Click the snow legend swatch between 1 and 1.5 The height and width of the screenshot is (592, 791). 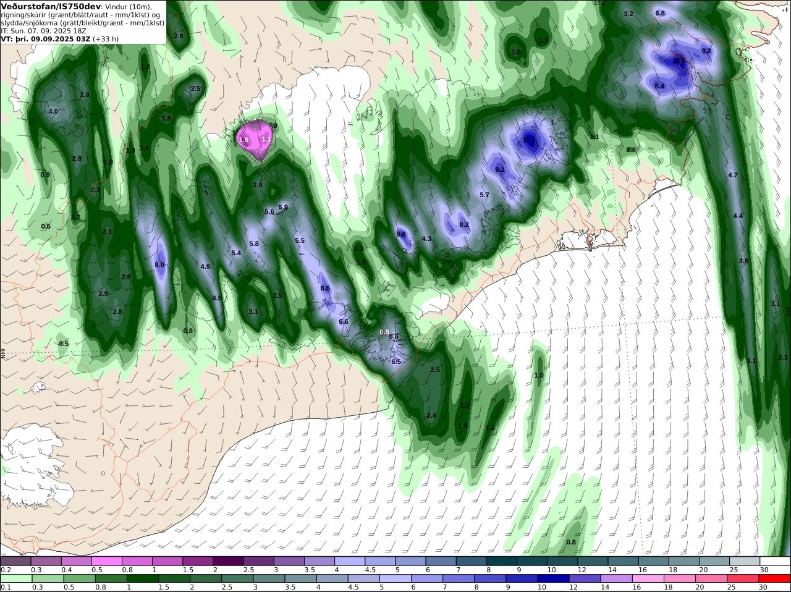click(167, 561)
